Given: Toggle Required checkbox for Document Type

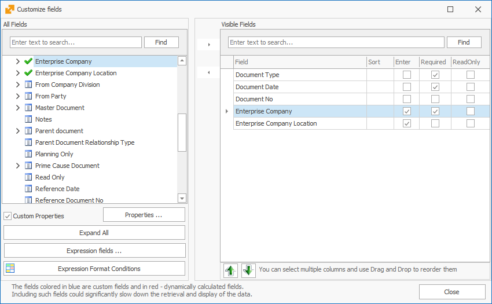Looking at the screenshot, I should [x=435, y=75].
